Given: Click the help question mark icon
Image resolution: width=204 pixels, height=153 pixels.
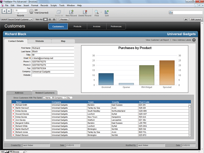Looking at the screenshot, I should click(x=194, y=40).
